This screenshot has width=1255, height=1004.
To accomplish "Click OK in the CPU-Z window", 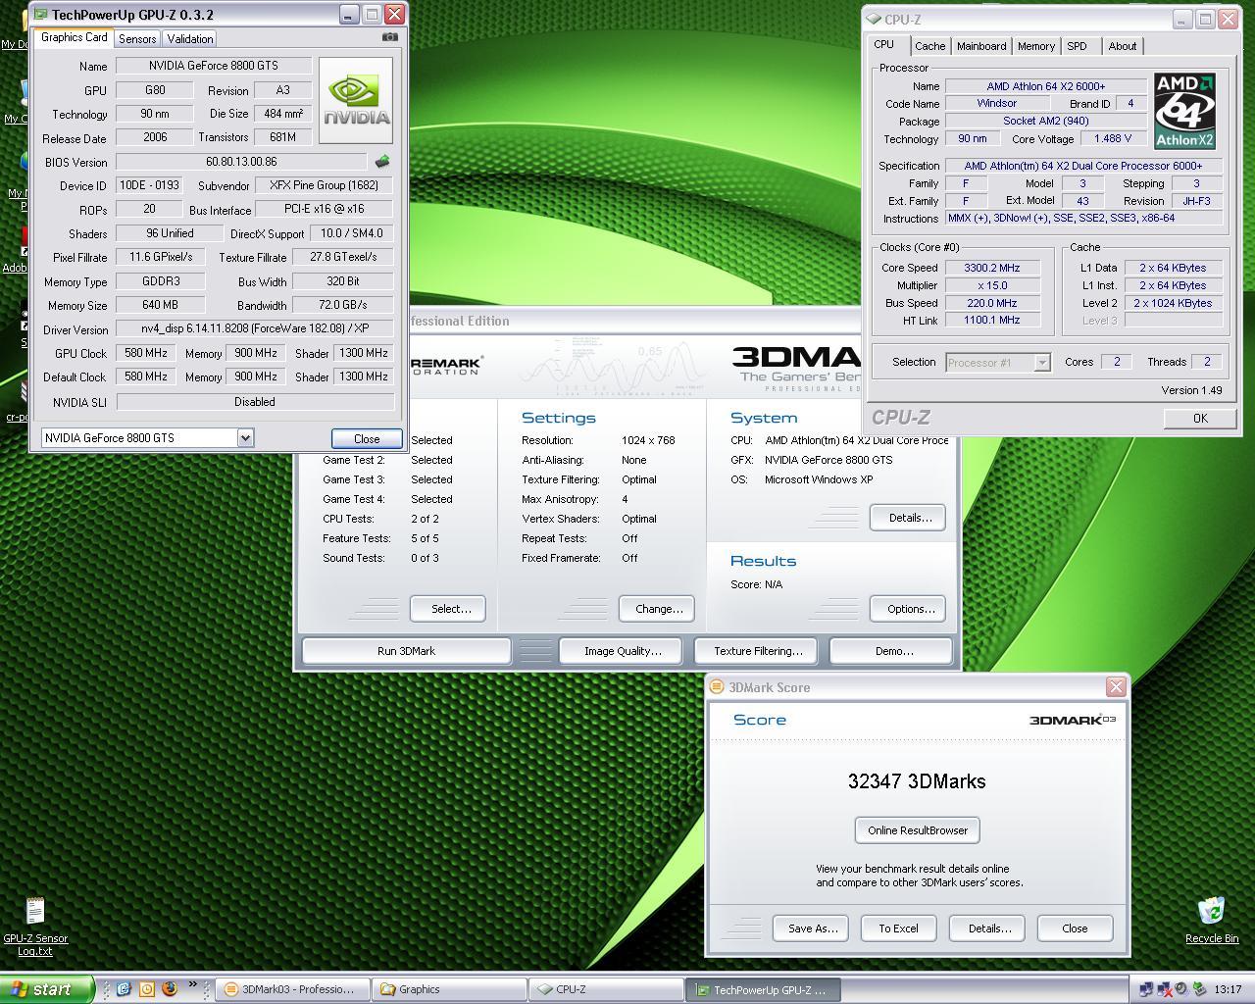I will point(1200,418).
